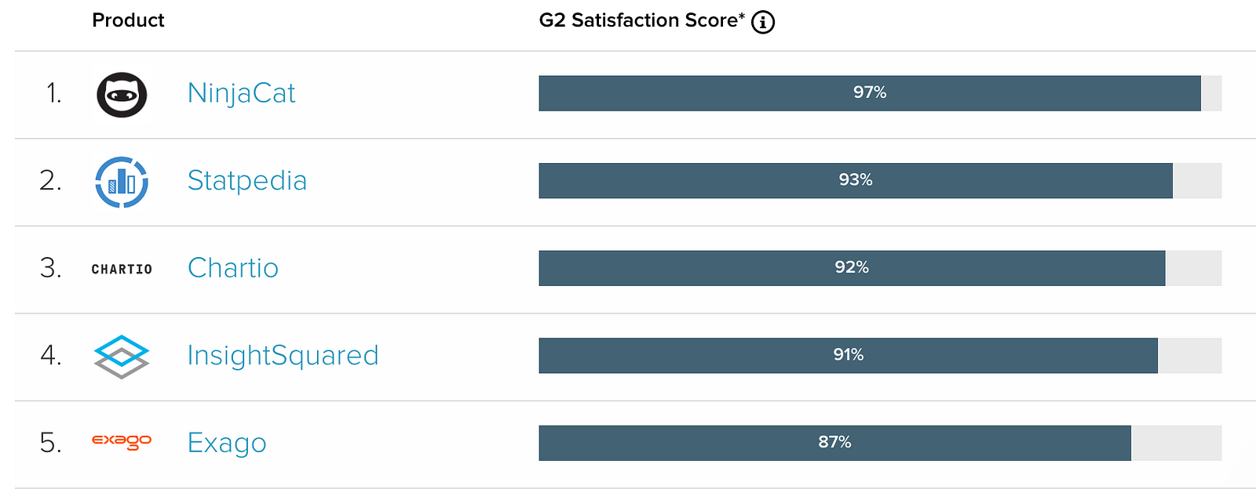Viewport: 1256px width, 489px height.
Task: Click the orange Exago logo
Action: (x=122, y=442)
